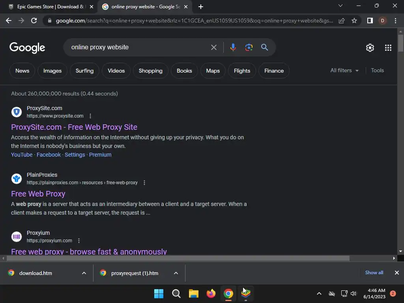
Task: Bookmark this tab with star icon
Action: click(354, 21)
